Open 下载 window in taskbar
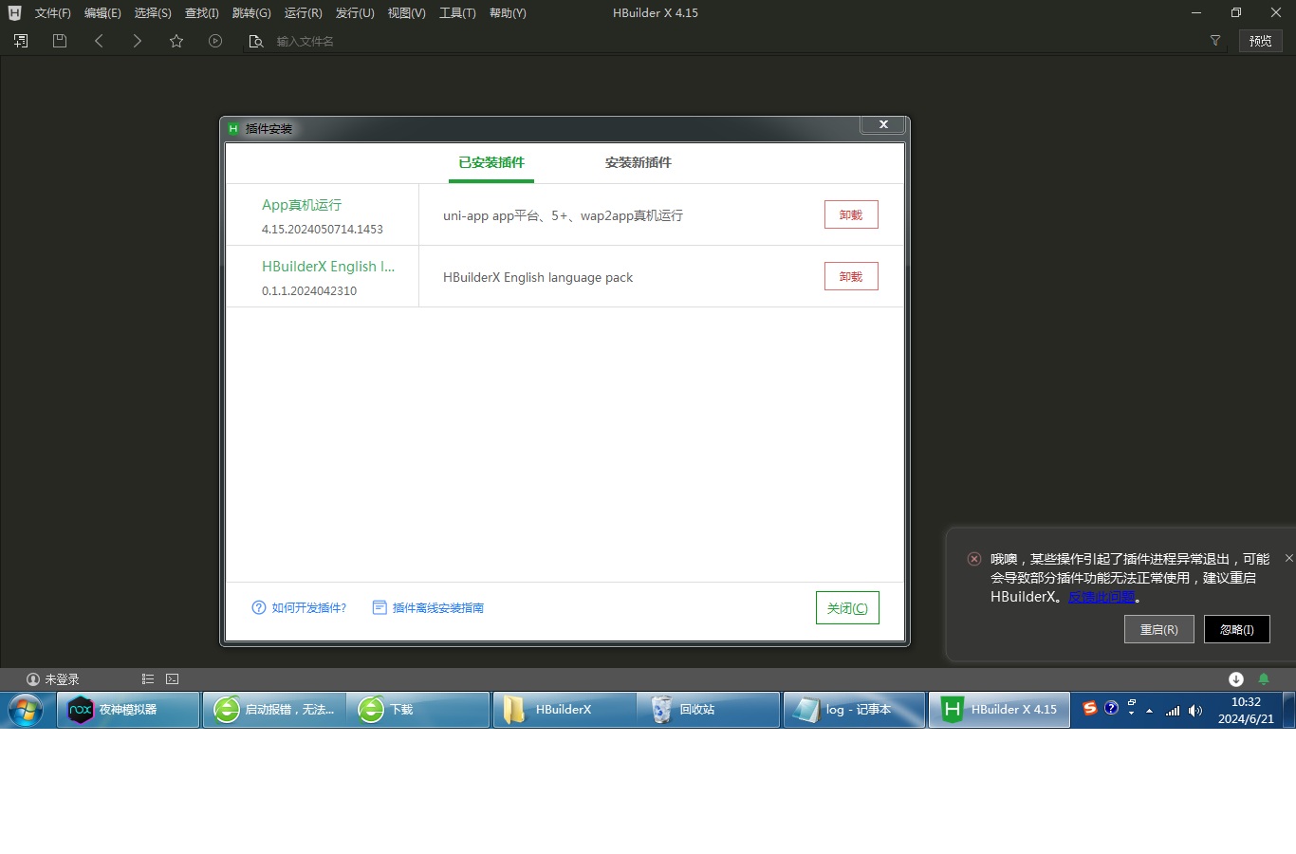1296x854 pixels. 418,710
